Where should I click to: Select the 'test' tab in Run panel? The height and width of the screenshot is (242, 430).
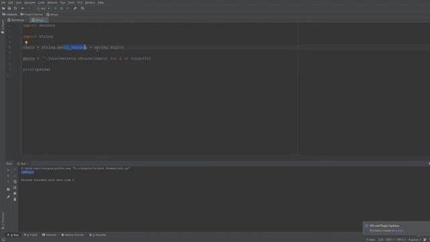pyautogui.click(x=23, y=163)
